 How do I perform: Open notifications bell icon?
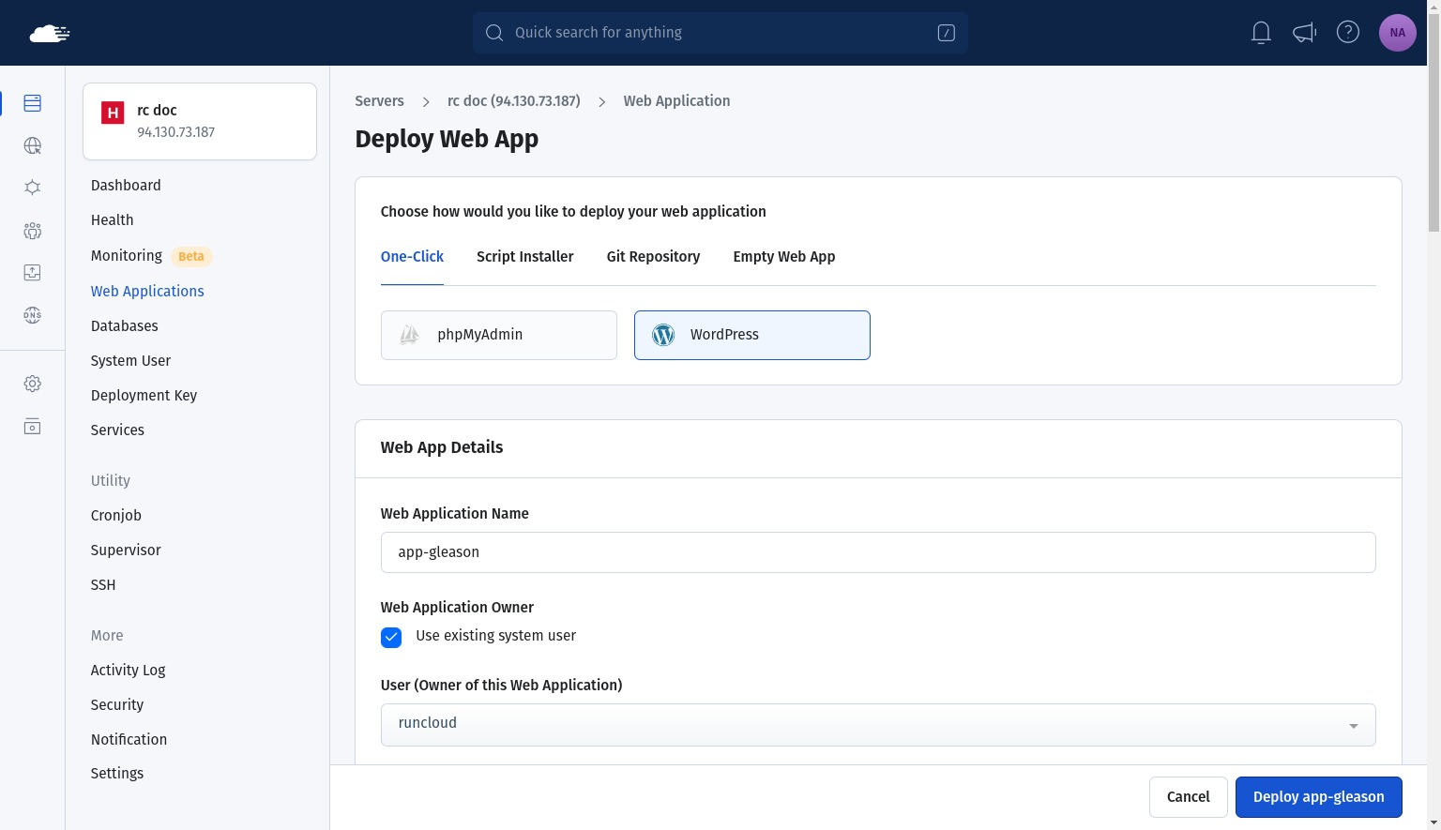pyautogui.click(x=1261, y=33)
